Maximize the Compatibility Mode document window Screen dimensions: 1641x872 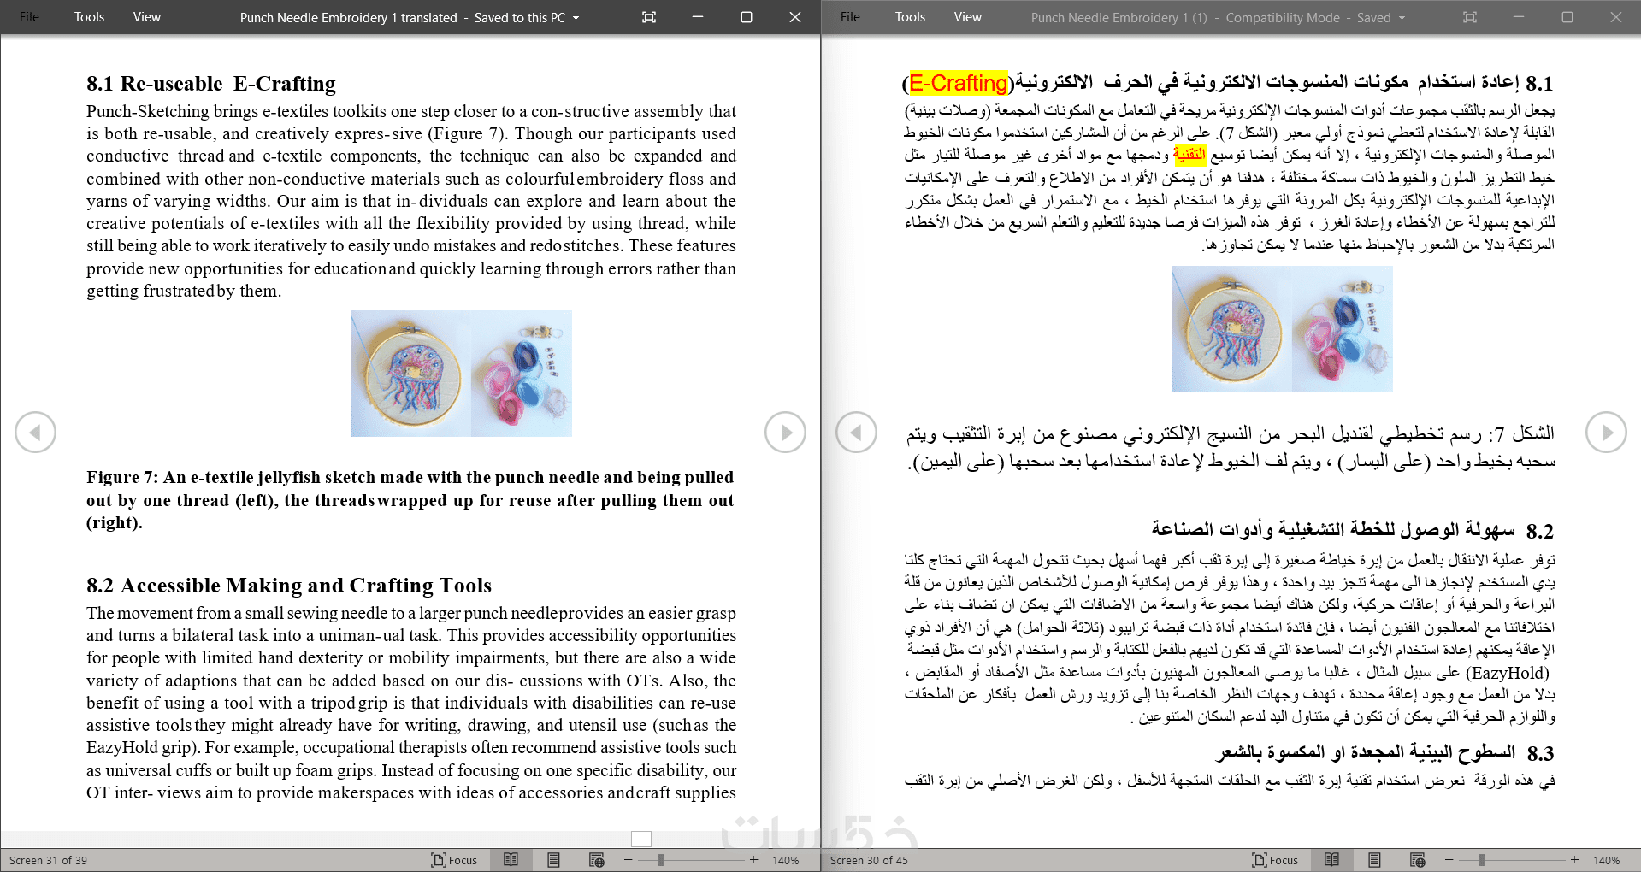pos(1567,17)
